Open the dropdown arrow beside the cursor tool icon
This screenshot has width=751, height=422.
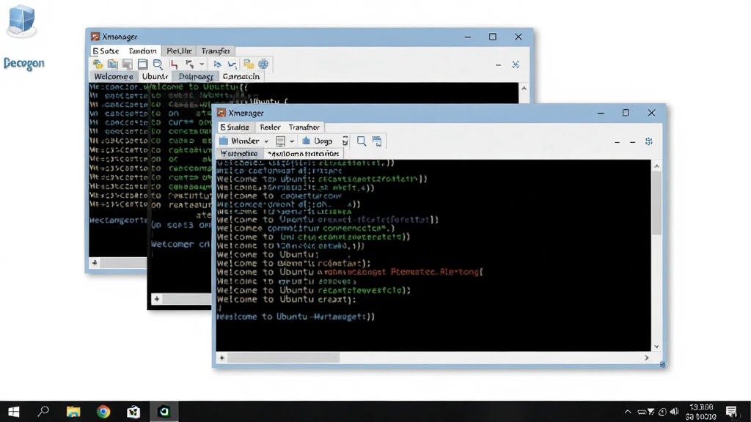[x=202, y=64]
